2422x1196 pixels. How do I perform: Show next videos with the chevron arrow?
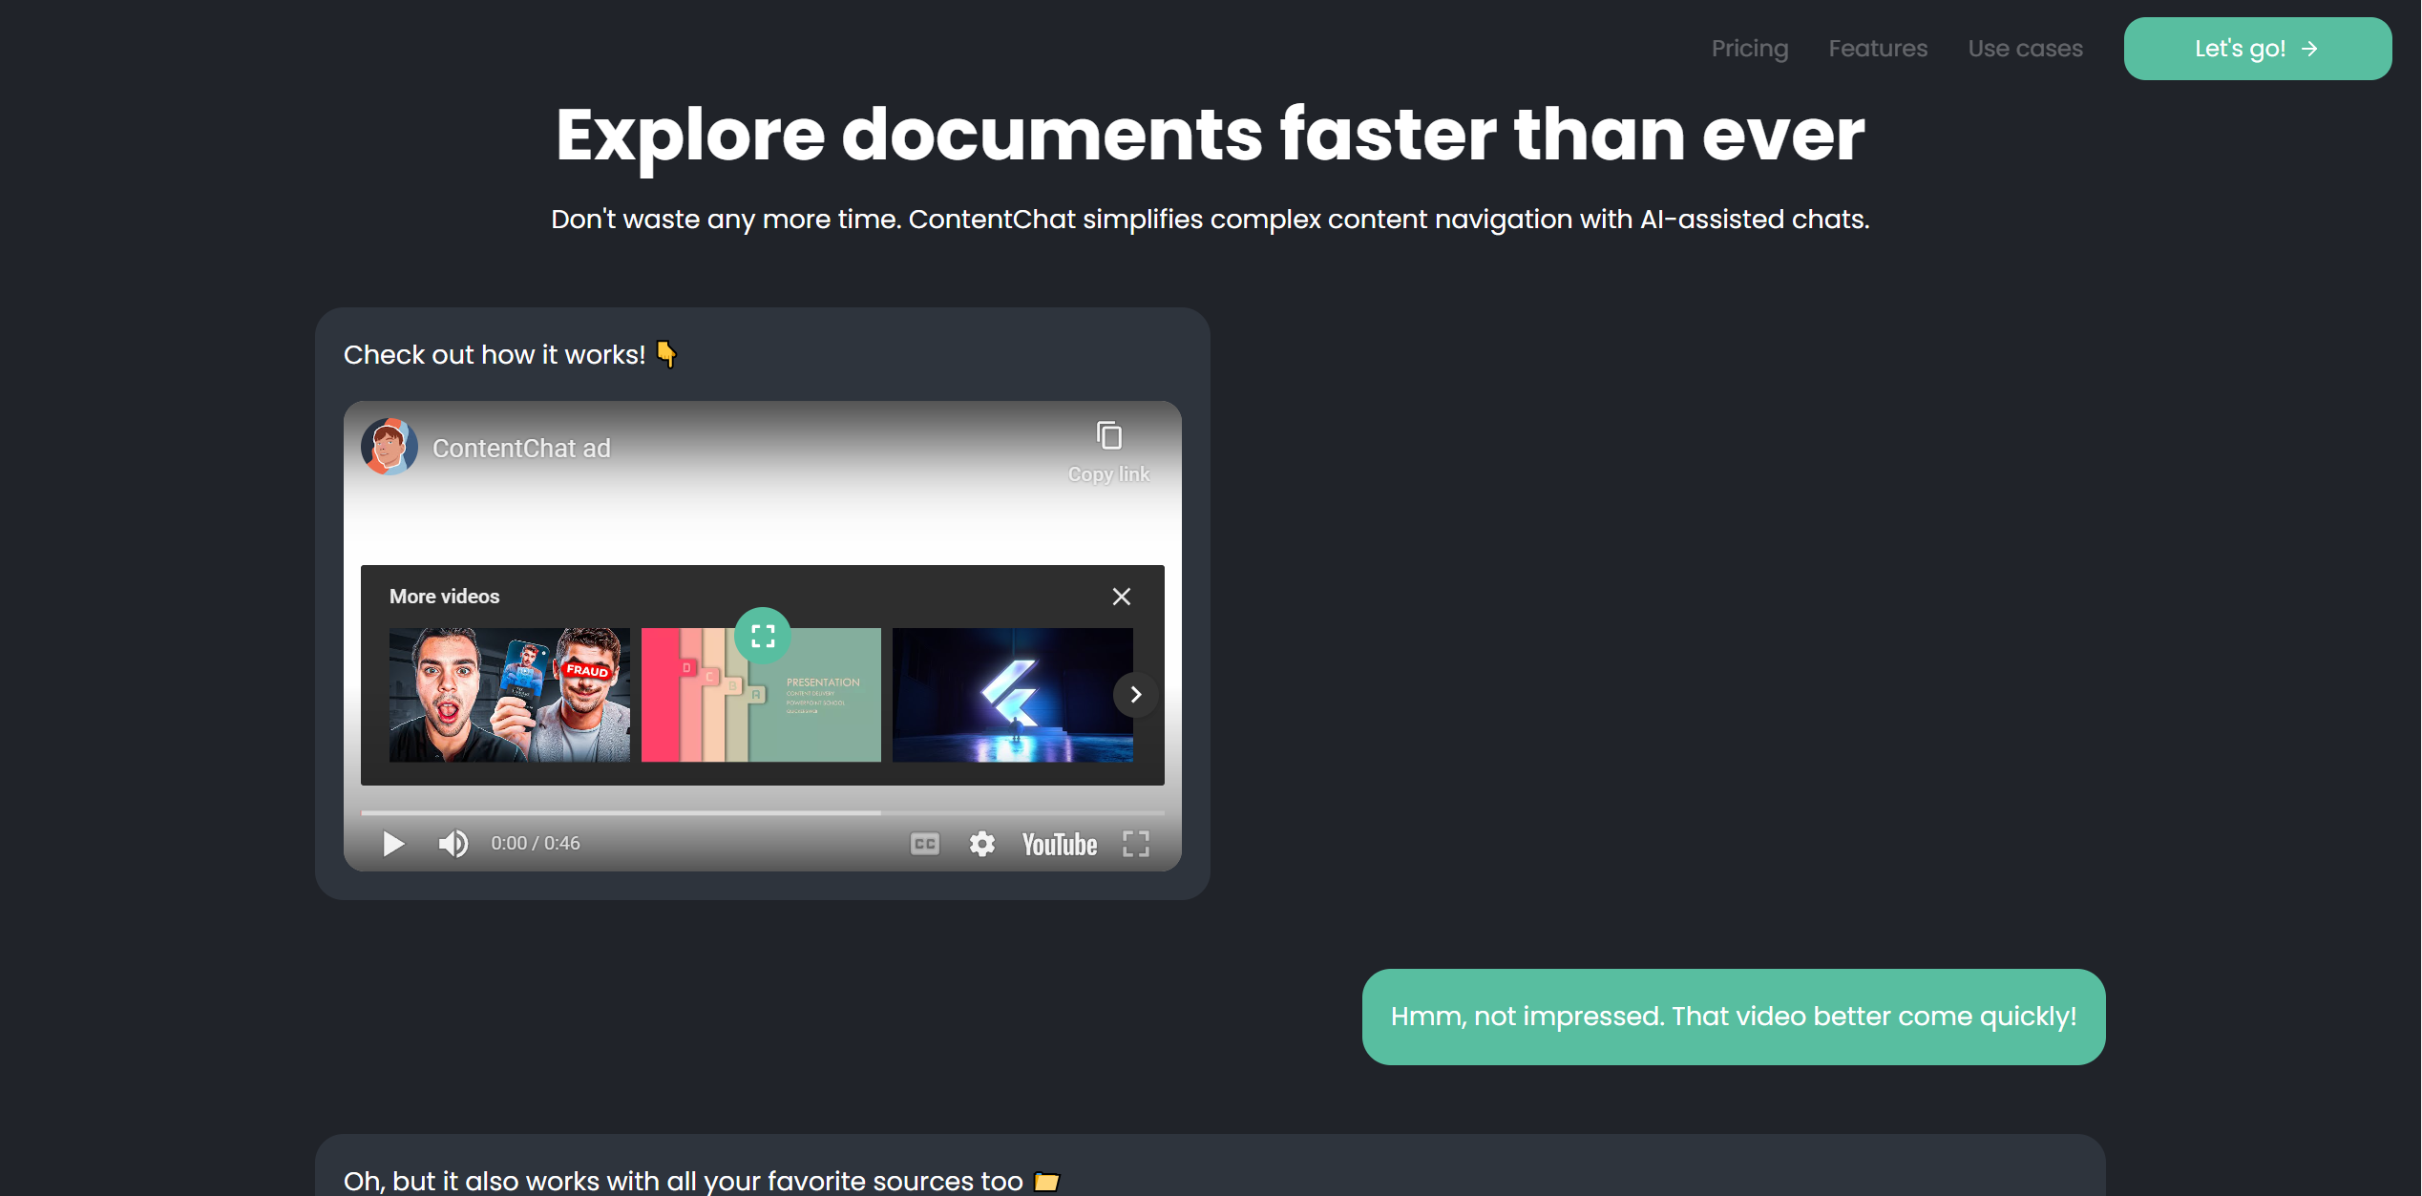coord(1135,695)
